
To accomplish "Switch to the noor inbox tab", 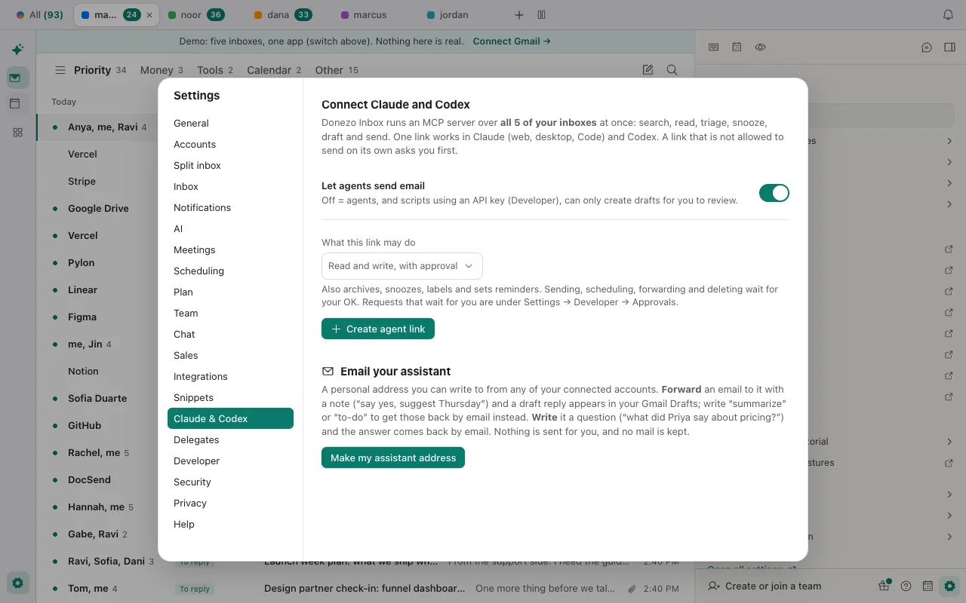I will point(195,15).
